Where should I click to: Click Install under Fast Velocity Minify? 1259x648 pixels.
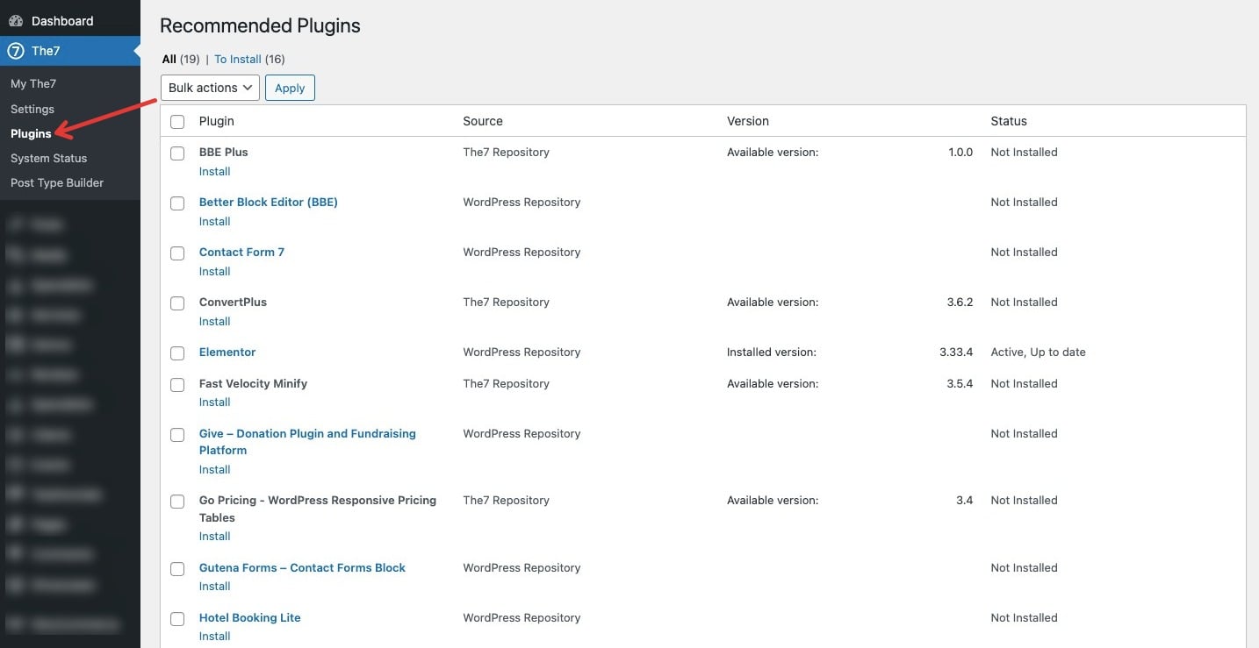(214, 402)
